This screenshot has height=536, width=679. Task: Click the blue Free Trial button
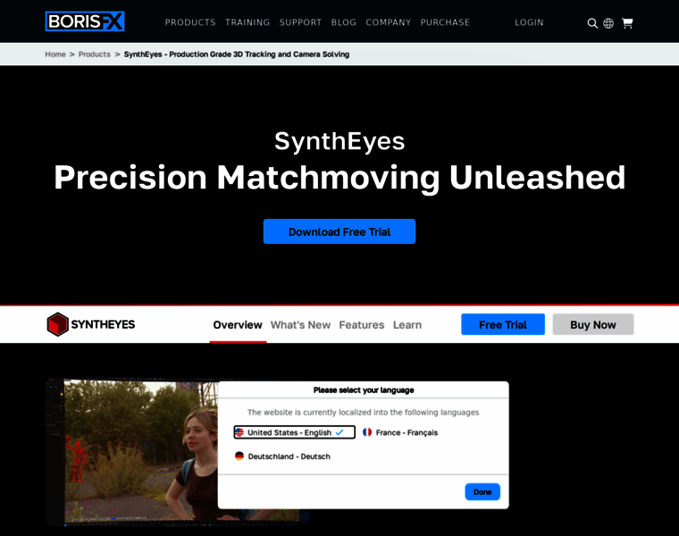tap(503, 324)
